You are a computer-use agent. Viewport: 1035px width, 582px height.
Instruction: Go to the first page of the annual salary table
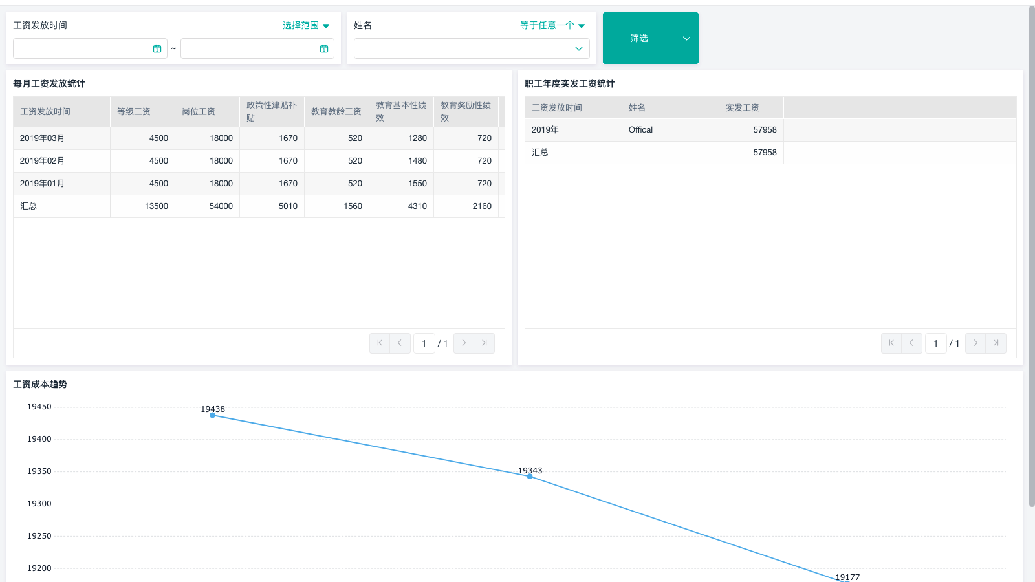coord(891,343)
